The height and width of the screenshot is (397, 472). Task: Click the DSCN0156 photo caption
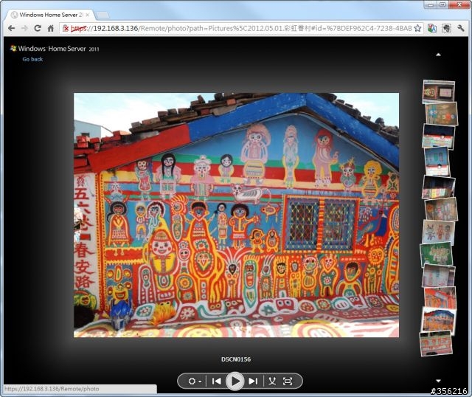[236, 359]
